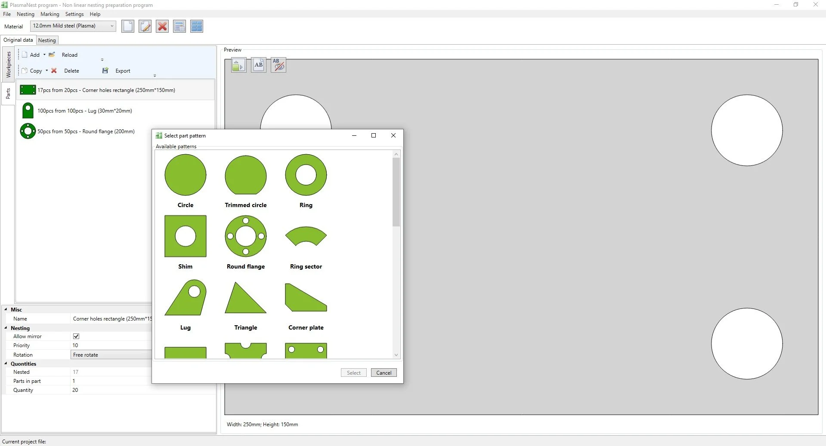The width and height of the screenshot is (826, 446).
Task: Click the pattern list scrollbar thumb
Action: (396, 192)
